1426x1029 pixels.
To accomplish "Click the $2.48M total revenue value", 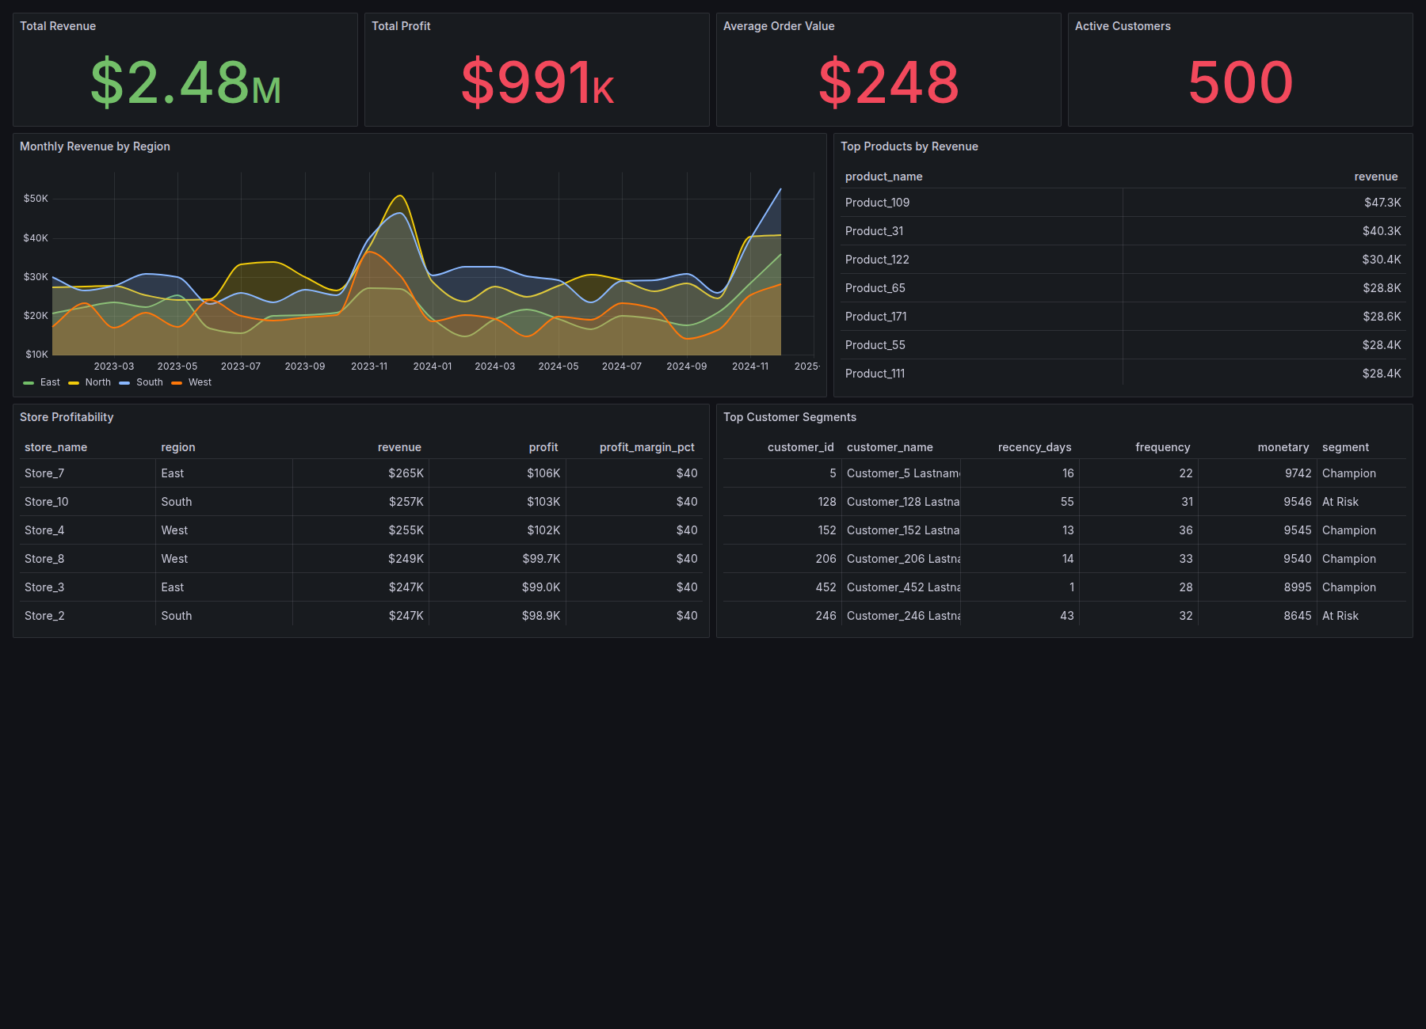I will tap(185, 82).
